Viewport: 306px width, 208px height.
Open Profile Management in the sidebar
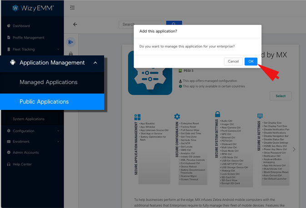click(x=29, y=37)
